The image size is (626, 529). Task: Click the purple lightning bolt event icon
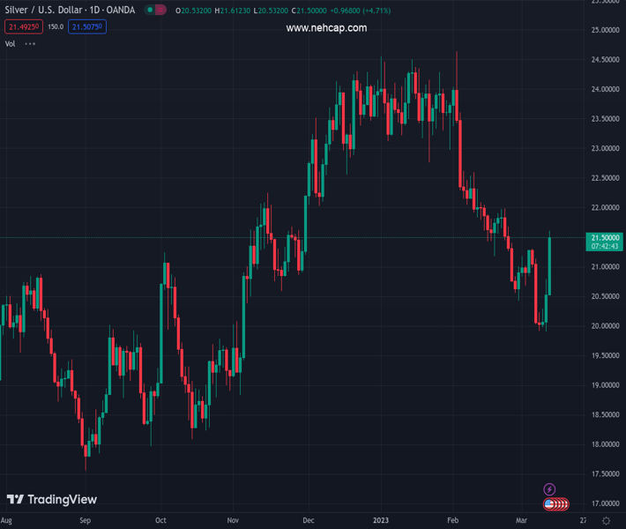point(549,489)
